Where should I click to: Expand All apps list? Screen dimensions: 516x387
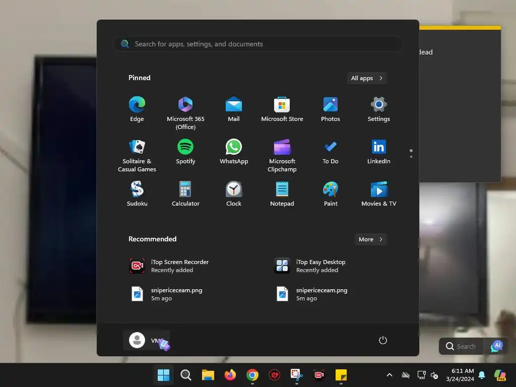(x=367, y=78)
